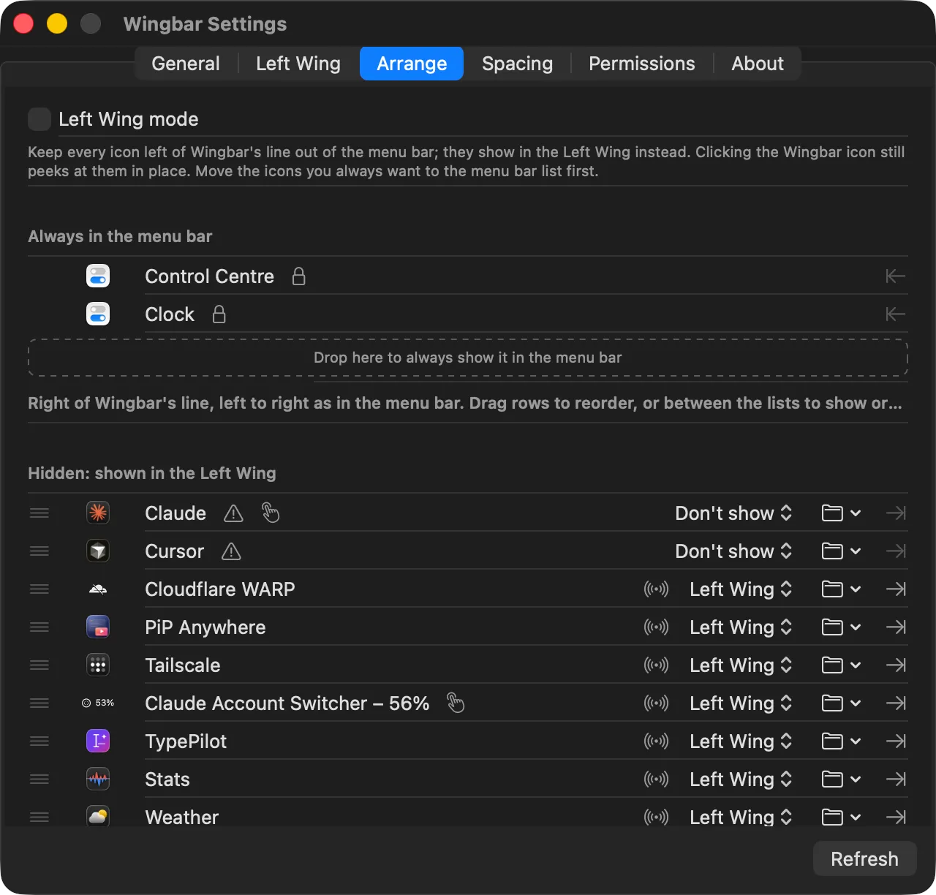
Task: Open the Left Wing popup for Weather
Action: point(741,817)
